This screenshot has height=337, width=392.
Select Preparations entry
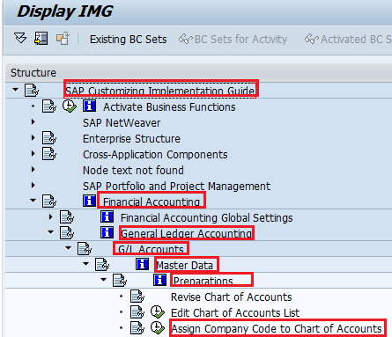(203, 282)
